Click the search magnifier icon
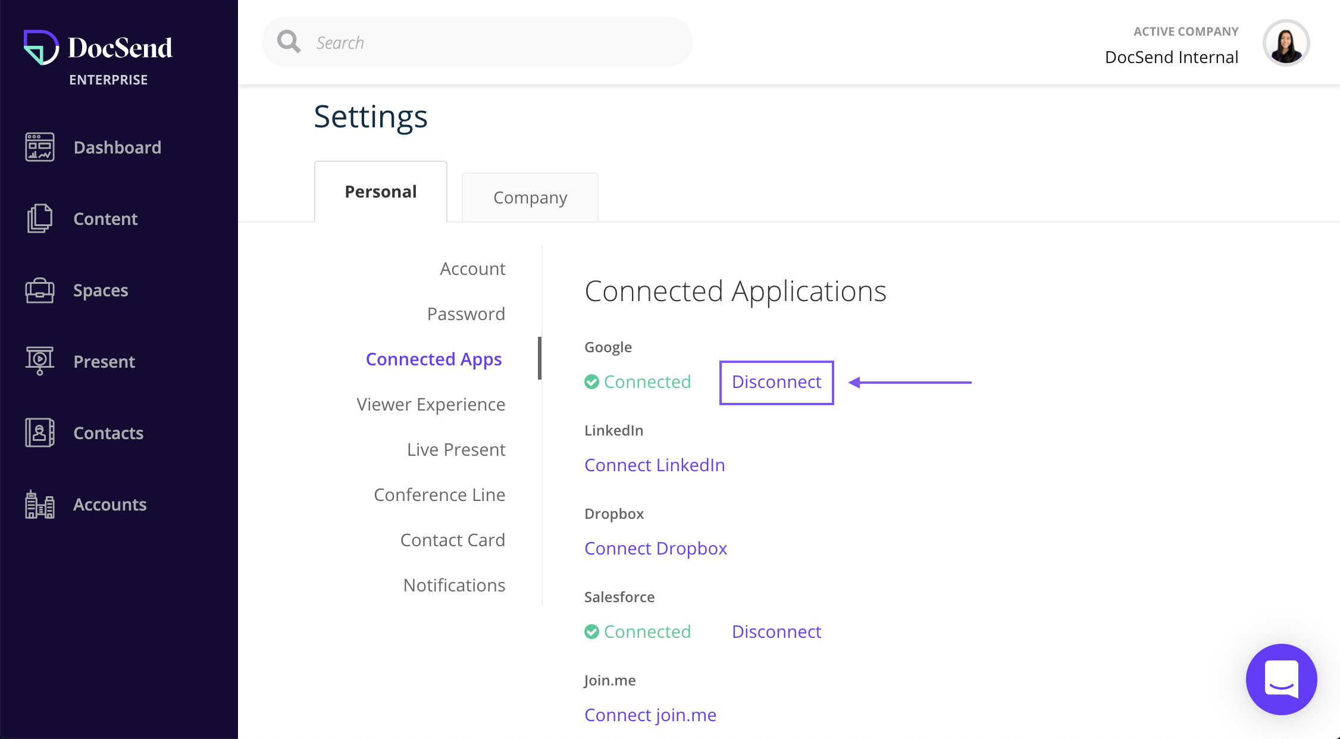Viewport: 1340px width, 739px height. coord(289,42)
